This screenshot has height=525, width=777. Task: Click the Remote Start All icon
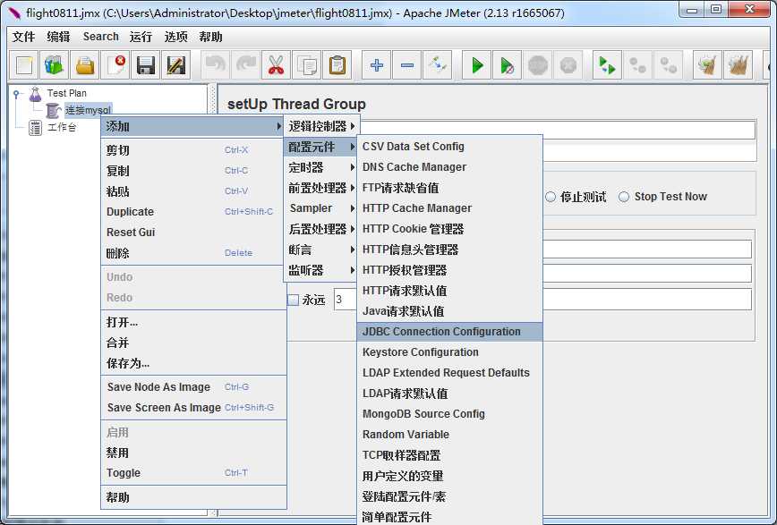click(608, 65)
